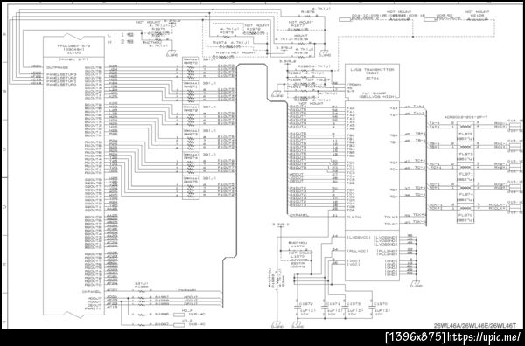Click the [LVDSVCC] power pin label

(359, 237)
